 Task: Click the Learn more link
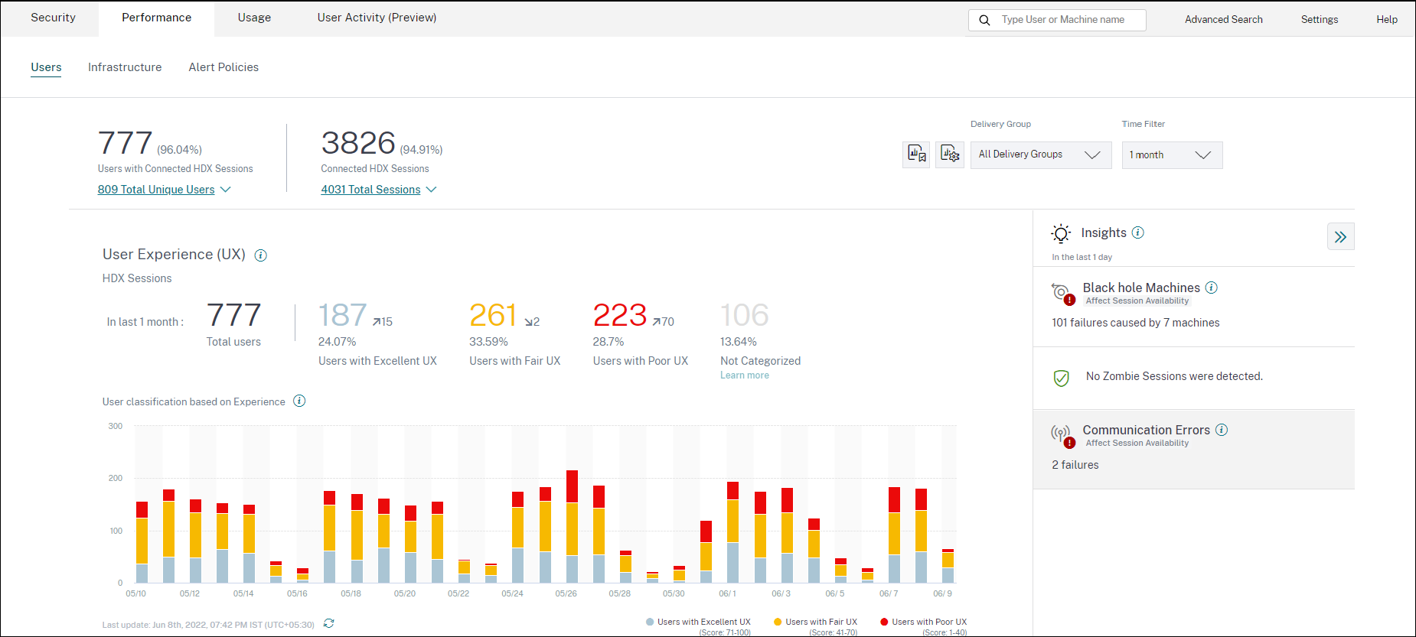744,375
